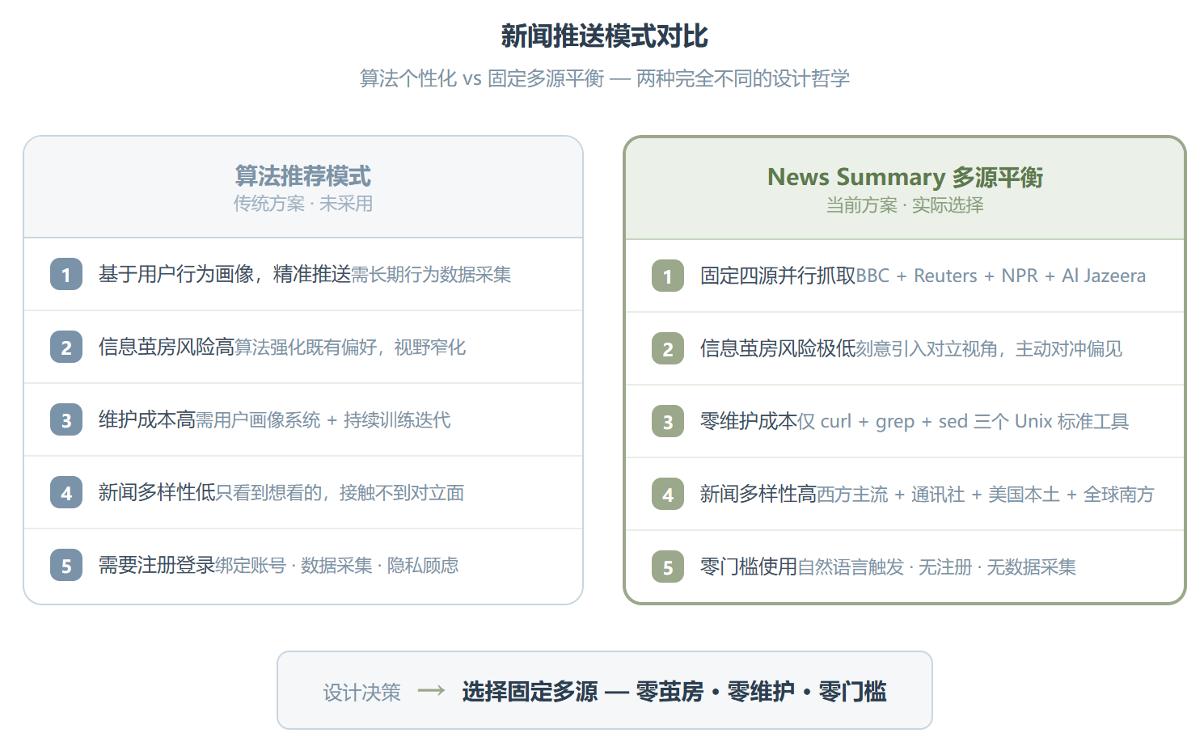The width and height of the screenshot is (1204, 754).
Task: Select the text 维护成本高
Action: pos(147,419)
